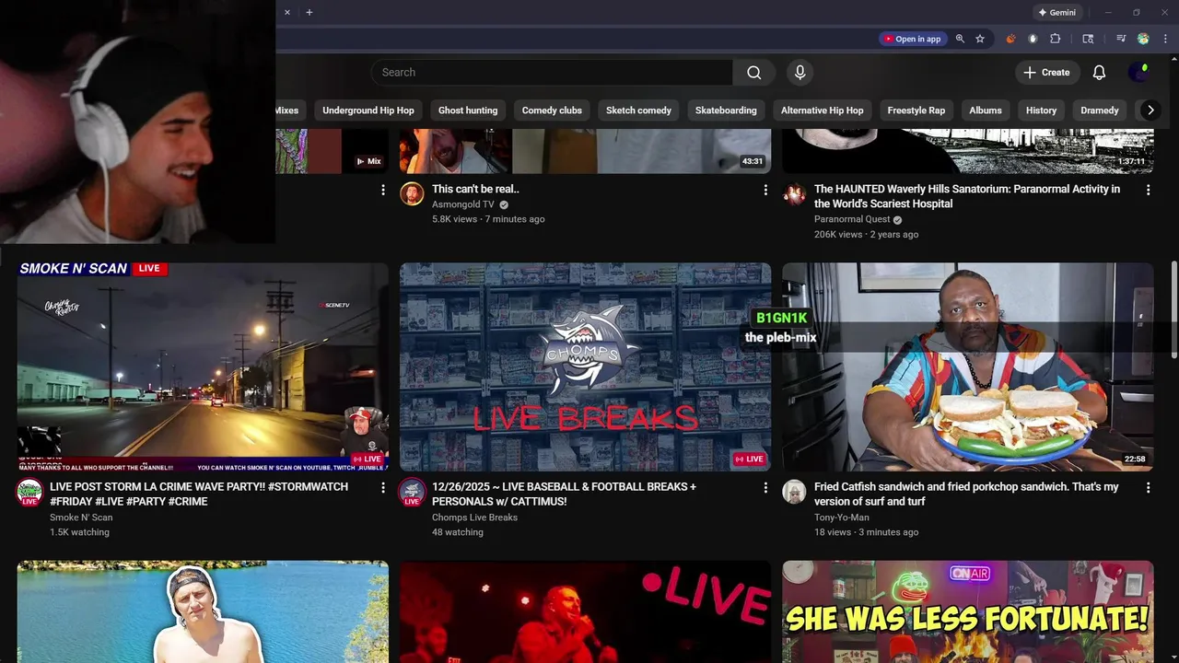Go to the Smoke N' Scan channel name

[x=81, y=518]
